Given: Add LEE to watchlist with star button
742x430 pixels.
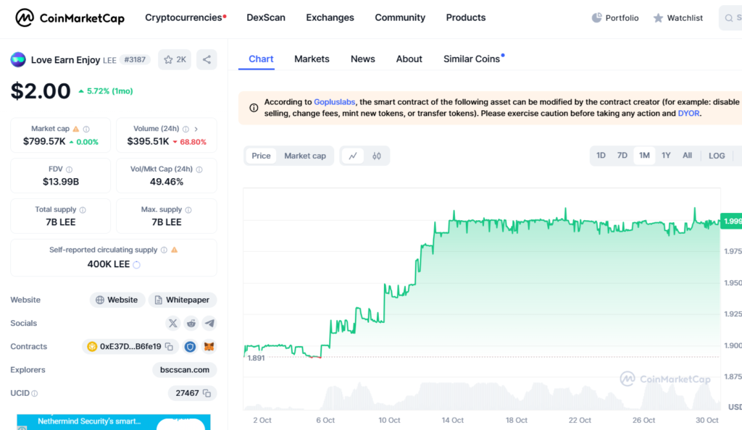Looking at the screenshot, I should pyautogui.click(x=175, y=59).
